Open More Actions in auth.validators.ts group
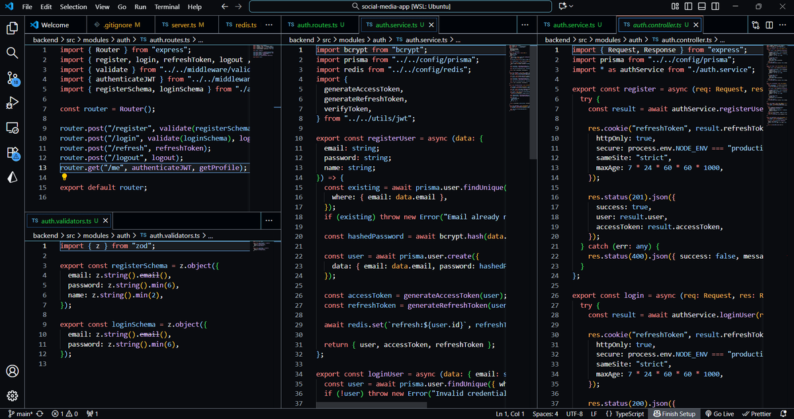Image resolution: width=794 pixels, height=419 pixels. [269, 220]
